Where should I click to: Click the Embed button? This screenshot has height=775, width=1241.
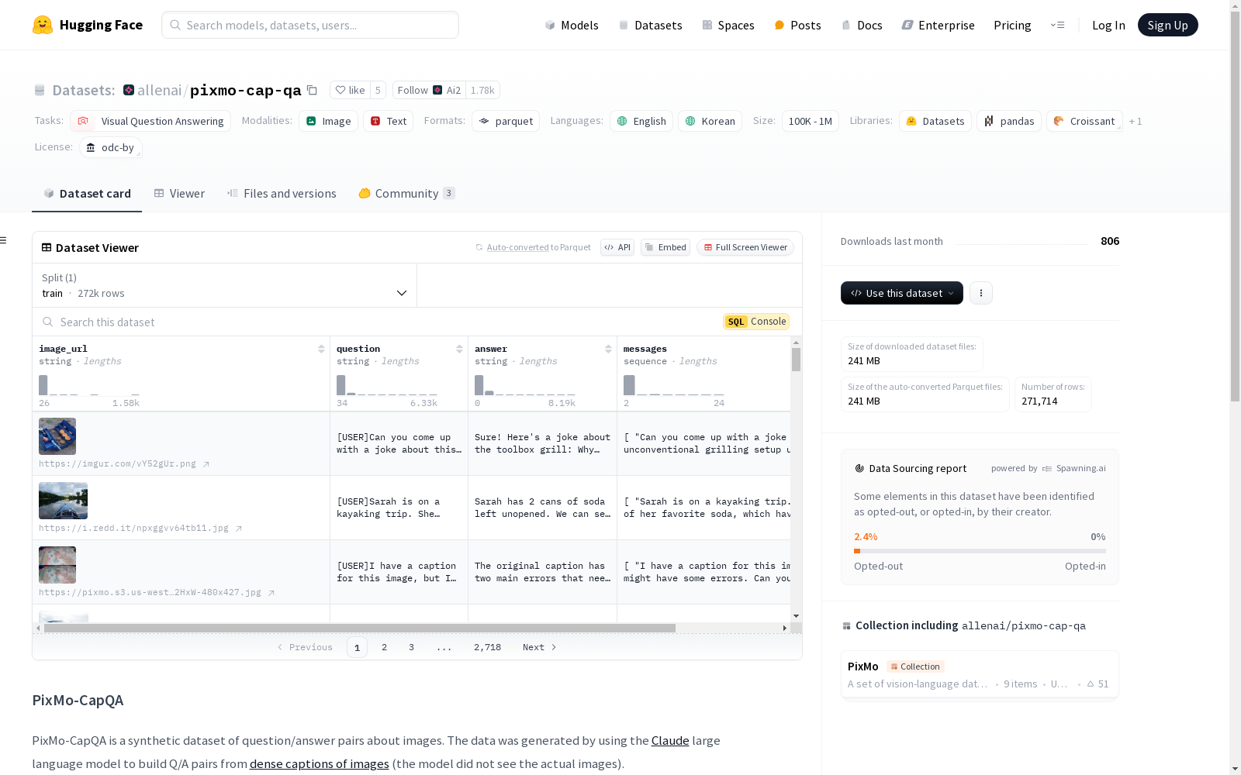click(x=665, y=247)
